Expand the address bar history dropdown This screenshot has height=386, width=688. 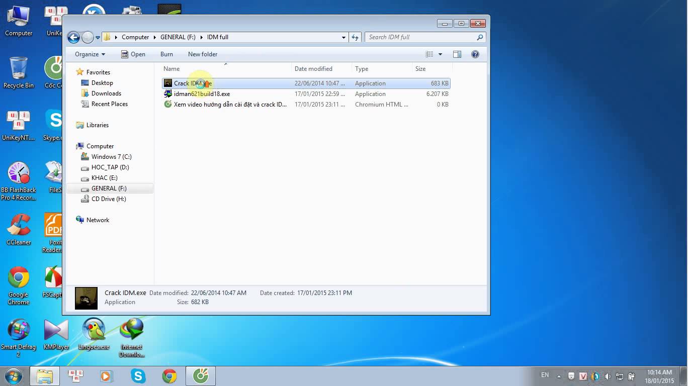[x=343, y=37]
